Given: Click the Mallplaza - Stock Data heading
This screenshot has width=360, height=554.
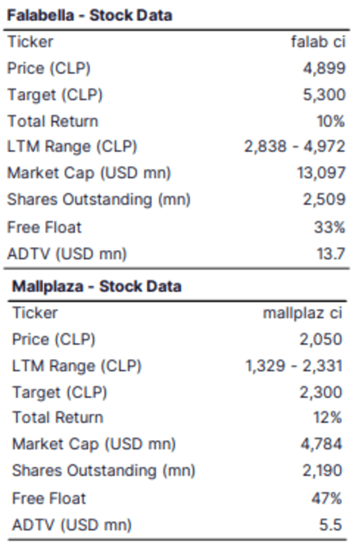Looking at the screenshot, I should [x=97, y=286].
